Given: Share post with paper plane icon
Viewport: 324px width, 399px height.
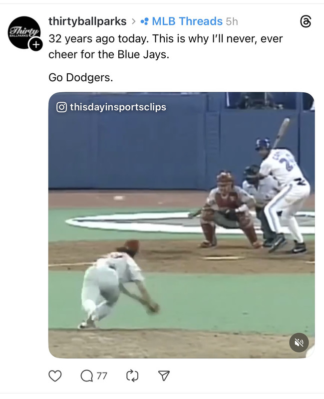Looking at the screenshot, I should point(164,376).
